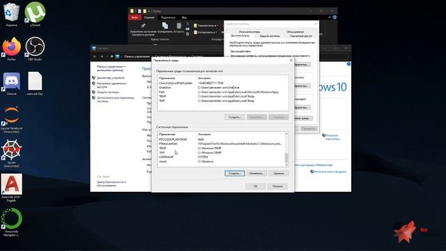The width and height of the screenshot is (446, 251).
Task: Open Переместить в dropdown in Explorer ribbon
Action: pyautogui.click(x=206, y=26)
